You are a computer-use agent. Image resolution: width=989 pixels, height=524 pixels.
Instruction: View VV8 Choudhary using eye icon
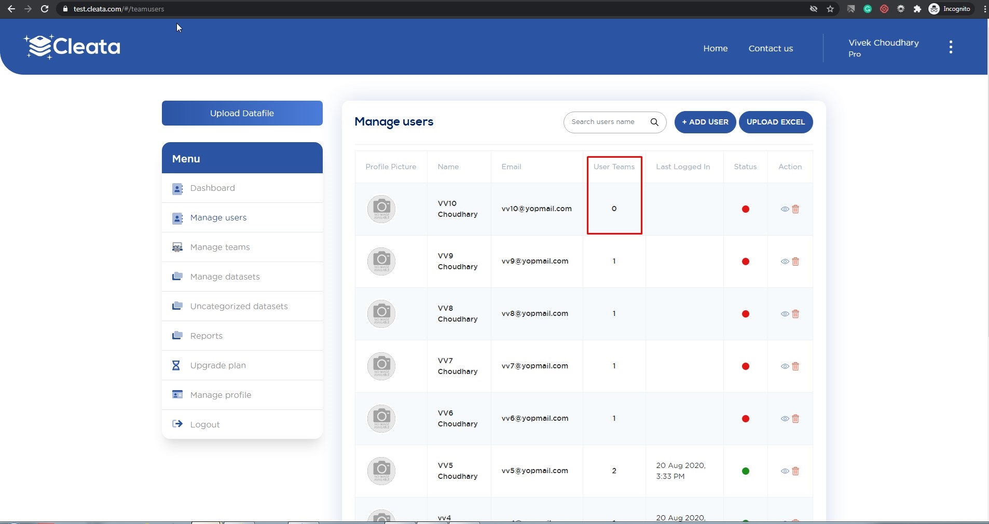click(x=785, y=314)
